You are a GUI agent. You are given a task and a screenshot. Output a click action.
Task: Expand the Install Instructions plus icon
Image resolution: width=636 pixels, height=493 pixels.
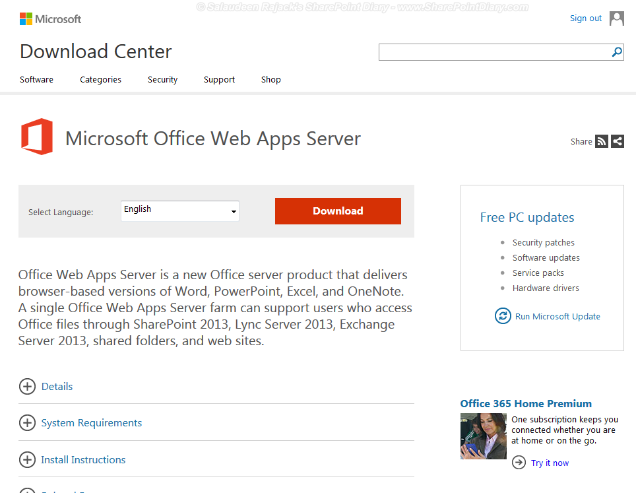(27, 459)
